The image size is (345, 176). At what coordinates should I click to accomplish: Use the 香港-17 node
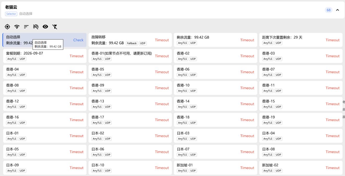(130, 120)
